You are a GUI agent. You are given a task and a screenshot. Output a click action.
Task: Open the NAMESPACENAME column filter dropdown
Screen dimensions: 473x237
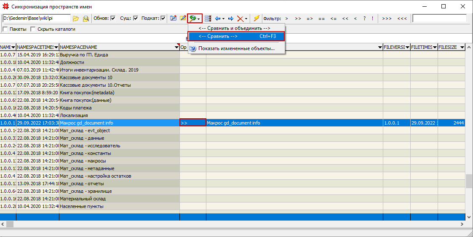(176, 48)
